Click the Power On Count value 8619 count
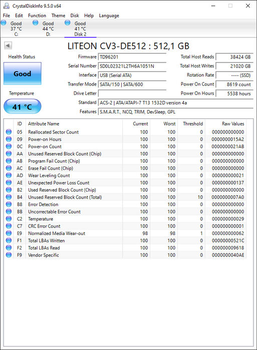 coord(234,84)
